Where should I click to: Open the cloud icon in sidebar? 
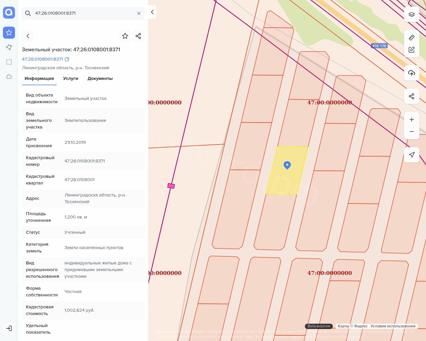pyautogui.click(x=9, y=77)
